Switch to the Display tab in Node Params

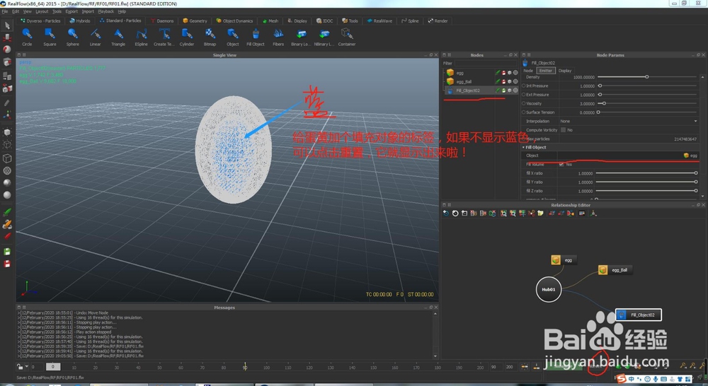point(565,71)
